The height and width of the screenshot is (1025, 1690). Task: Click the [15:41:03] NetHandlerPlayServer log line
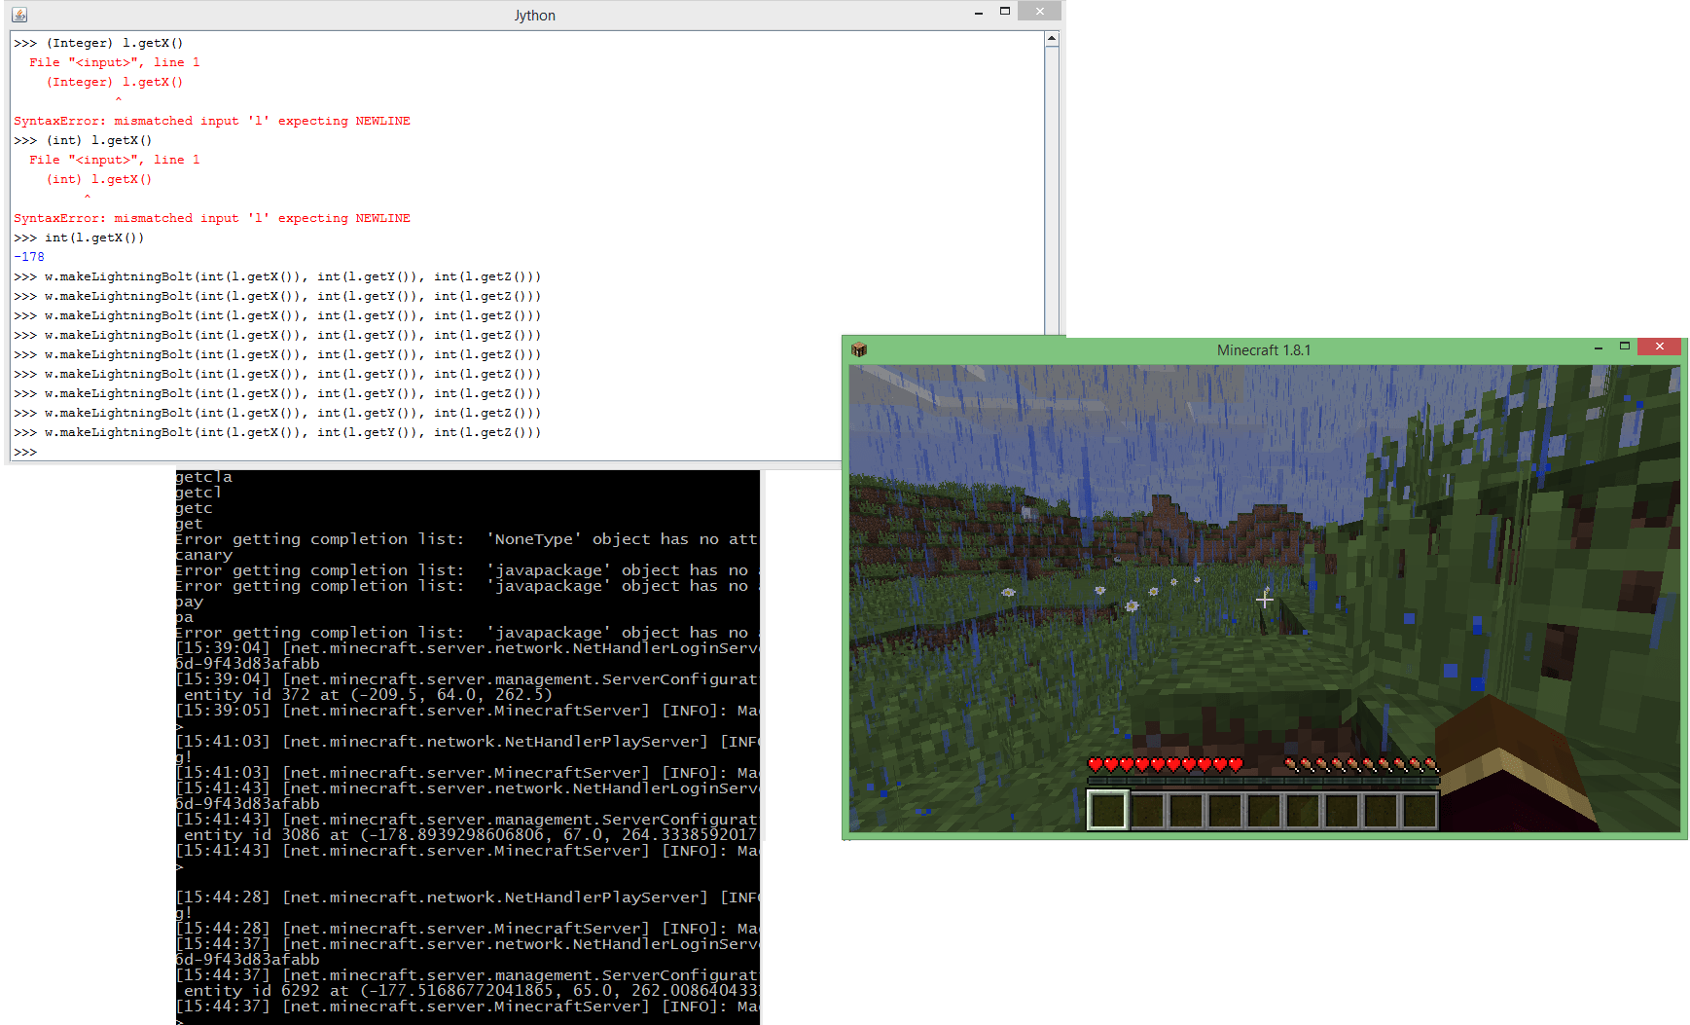(x=467, y=742)
